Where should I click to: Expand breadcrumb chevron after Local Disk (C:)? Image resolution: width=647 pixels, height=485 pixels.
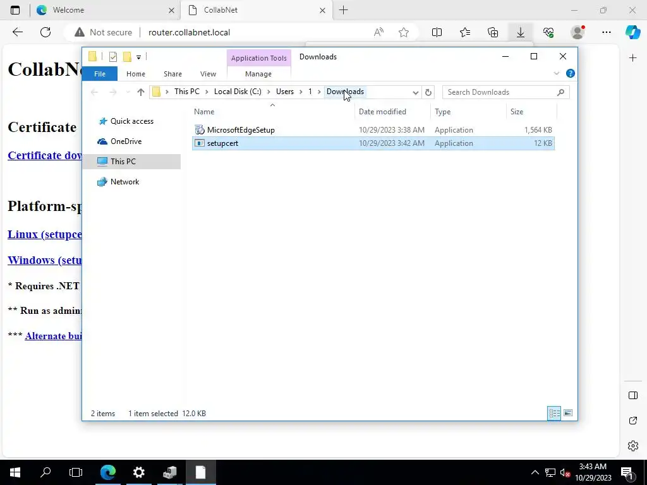click(x=269, y=92)
